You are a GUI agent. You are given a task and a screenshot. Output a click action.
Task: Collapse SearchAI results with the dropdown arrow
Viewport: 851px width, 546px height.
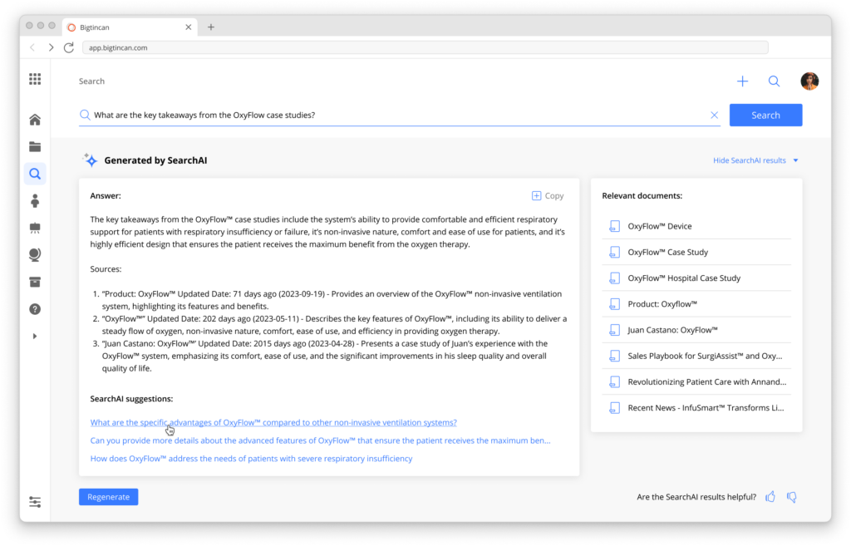pyautogui.click(x=795, y=160)
